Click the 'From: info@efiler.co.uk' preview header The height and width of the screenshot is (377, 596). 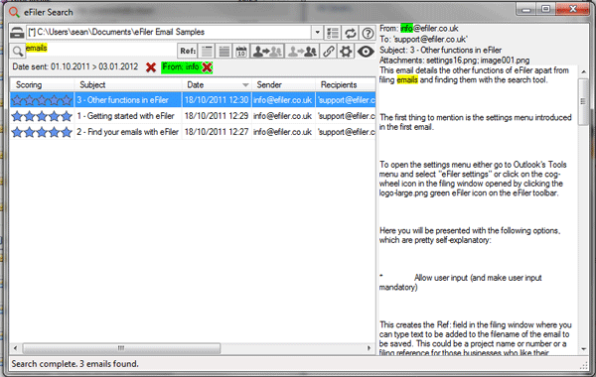point(419,29)
